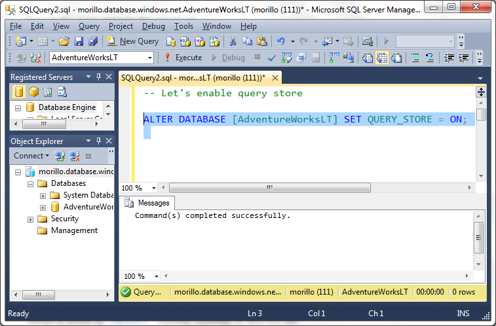Screen dimensions: 496x326
Task: Open the Connect dropdown in Object Explorer
Action: pos(31,156)
